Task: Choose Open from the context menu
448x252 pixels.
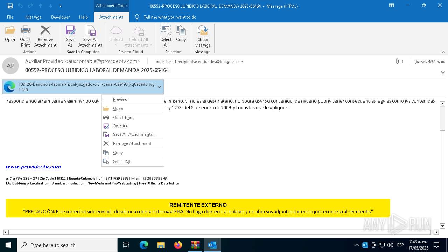Action: pyautogui.click(x=133, y=108)
